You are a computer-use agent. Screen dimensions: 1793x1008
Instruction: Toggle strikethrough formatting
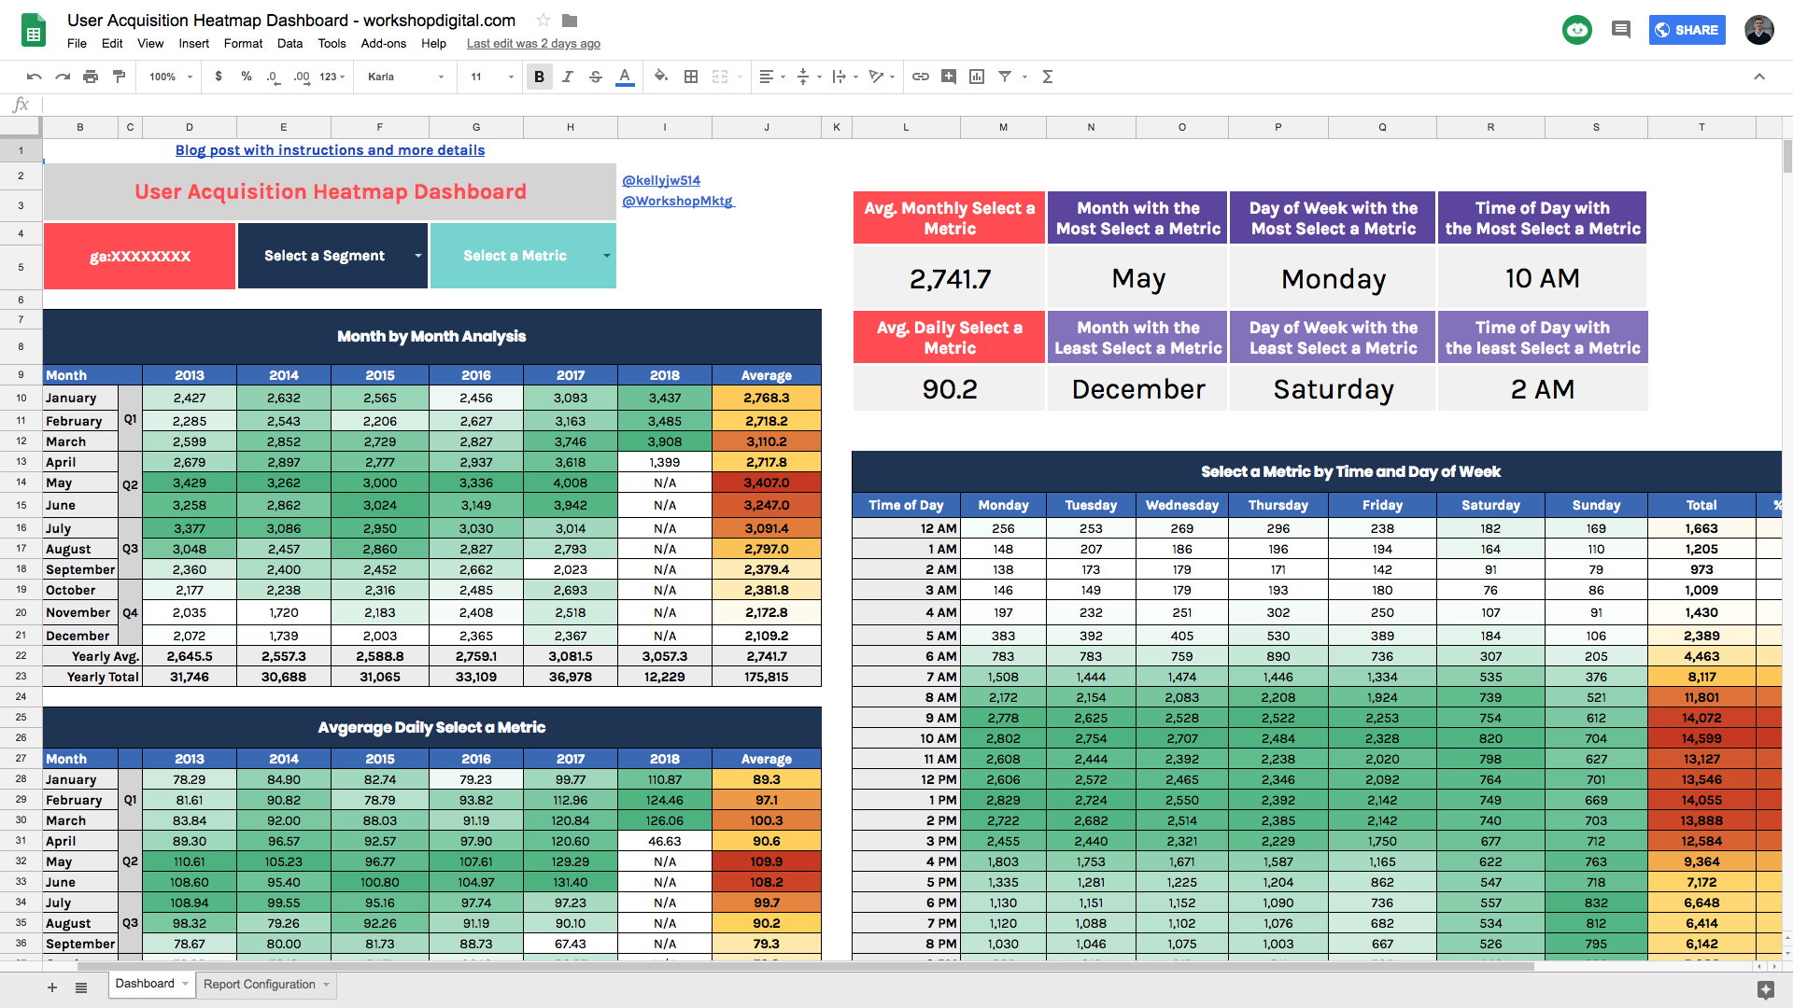596,77
